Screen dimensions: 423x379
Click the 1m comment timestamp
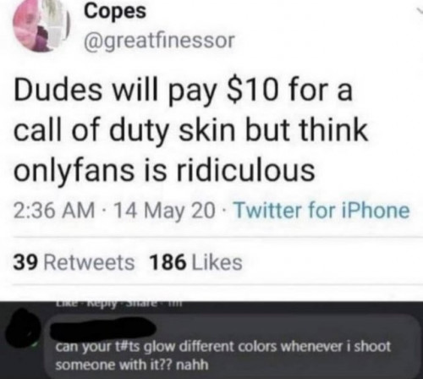coord(174,304)
